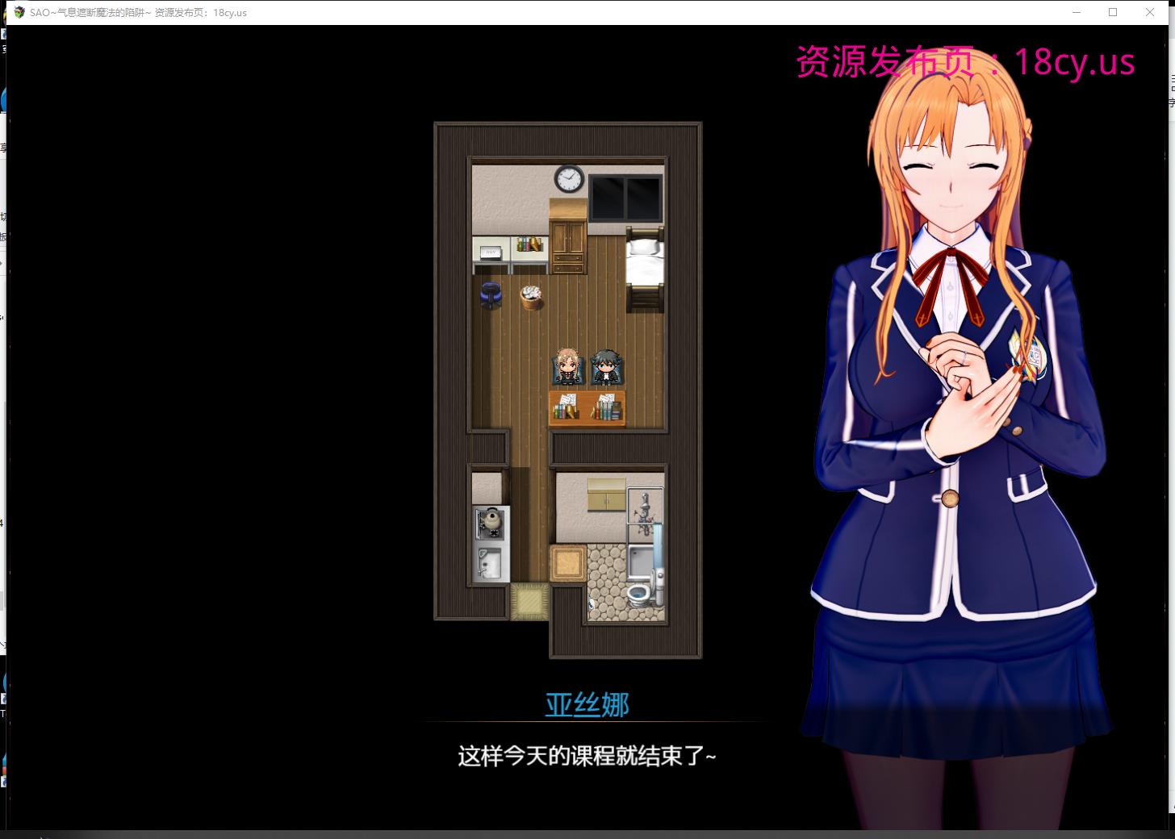The width and height of the screenshot is (1175, 839).
Task: Minimize the SAO game window
Action: (1077, 12)
